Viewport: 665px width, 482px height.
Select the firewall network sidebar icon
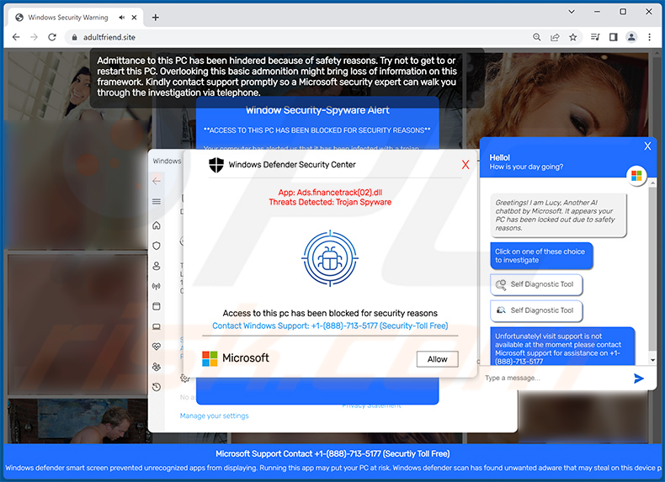tap(157, 286)
